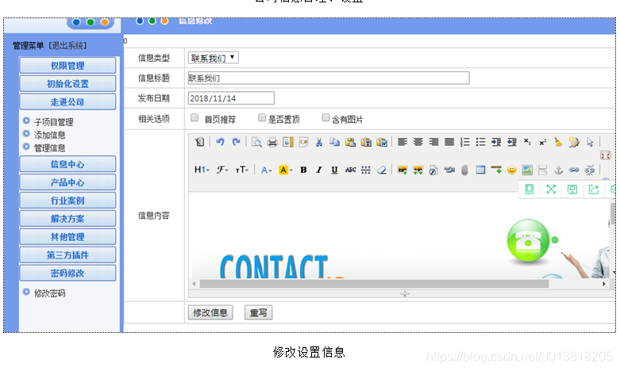Open the font size dropdown
The width and height of the screenshot is (620, 371).
tap(241, 170)
